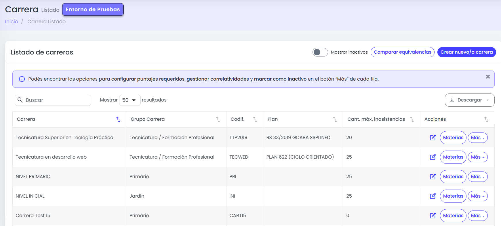Focus the Buscar search field
This screenshot has width=501, height=226.
click(x=53, y=100)
